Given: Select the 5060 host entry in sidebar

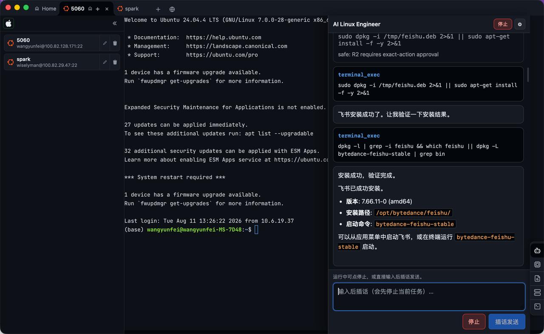Looking at the screenshot, I should pyautogui.click(x=51, y=43).
